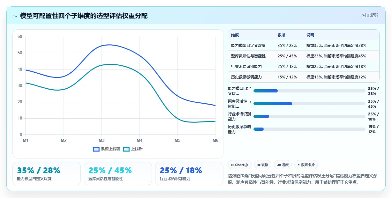Click the 行业术语识别能力 progress bar
The height and width of the screenshot is (198, 392).
tap(309, 116)
